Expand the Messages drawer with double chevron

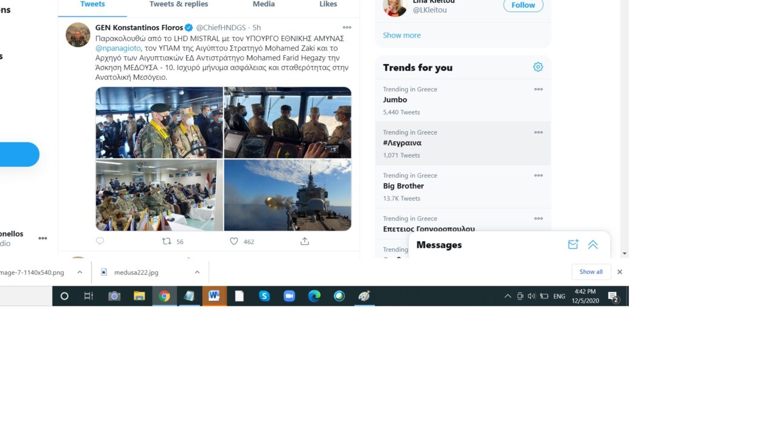[593, 245]
